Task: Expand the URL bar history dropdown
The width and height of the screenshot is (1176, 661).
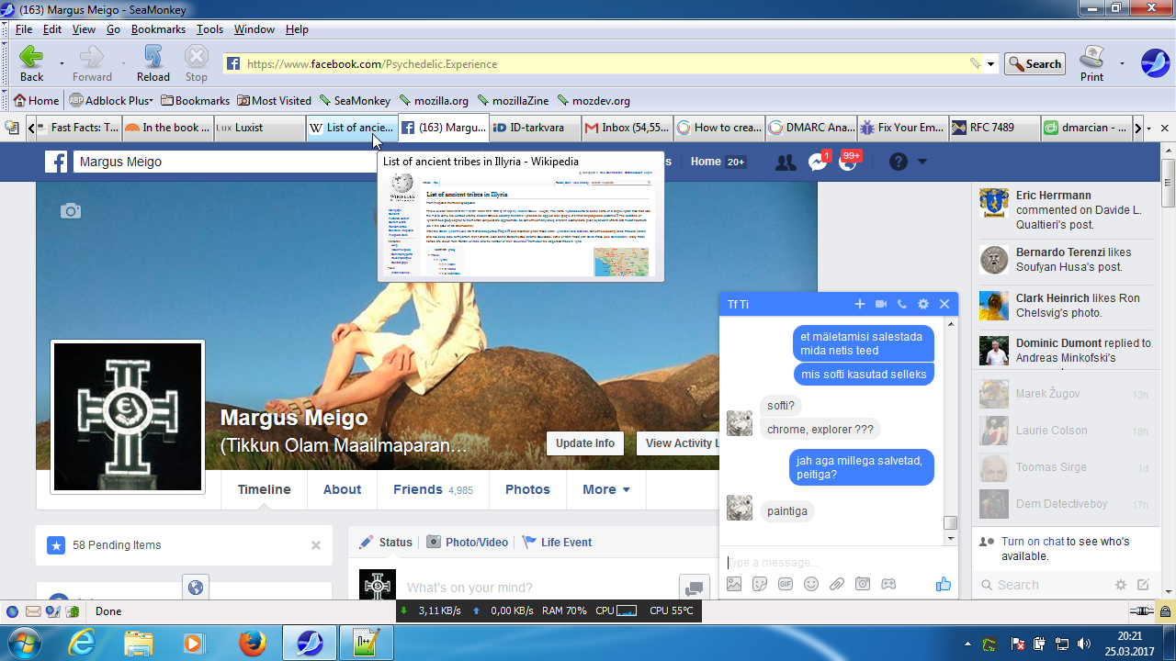Action: pos(991,64)
